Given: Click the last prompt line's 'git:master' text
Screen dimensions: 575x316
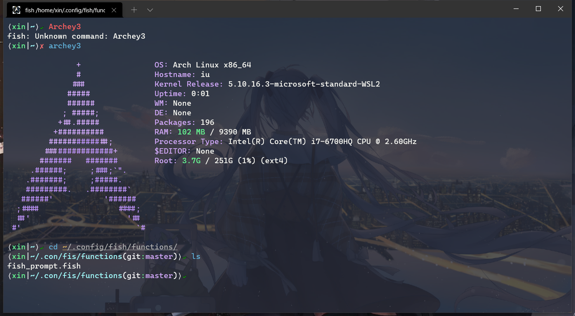Looking at the screenshot, I should tap(150, 275).
